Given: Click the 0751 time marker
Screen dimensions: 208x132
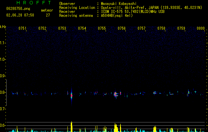Looking at the screenshot, I should (22, 28).
